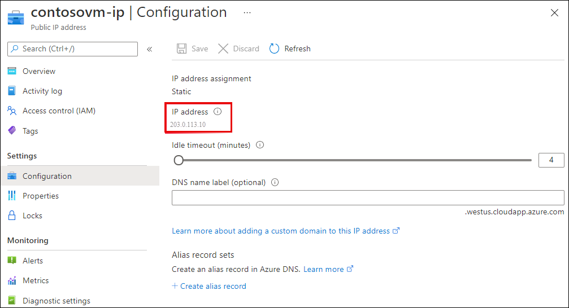
Task: Click the Save disk icon
Action: click(181, 49)
